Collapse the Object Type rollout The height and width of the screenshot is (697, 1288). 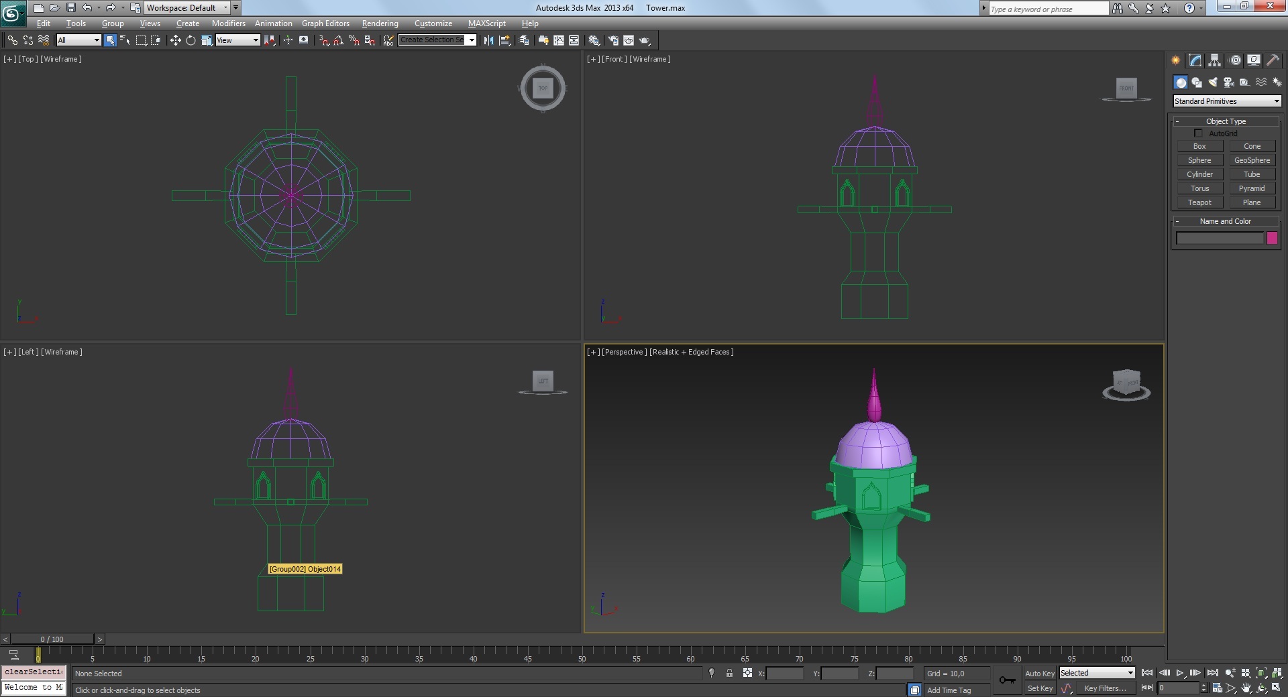(1226, 121)
